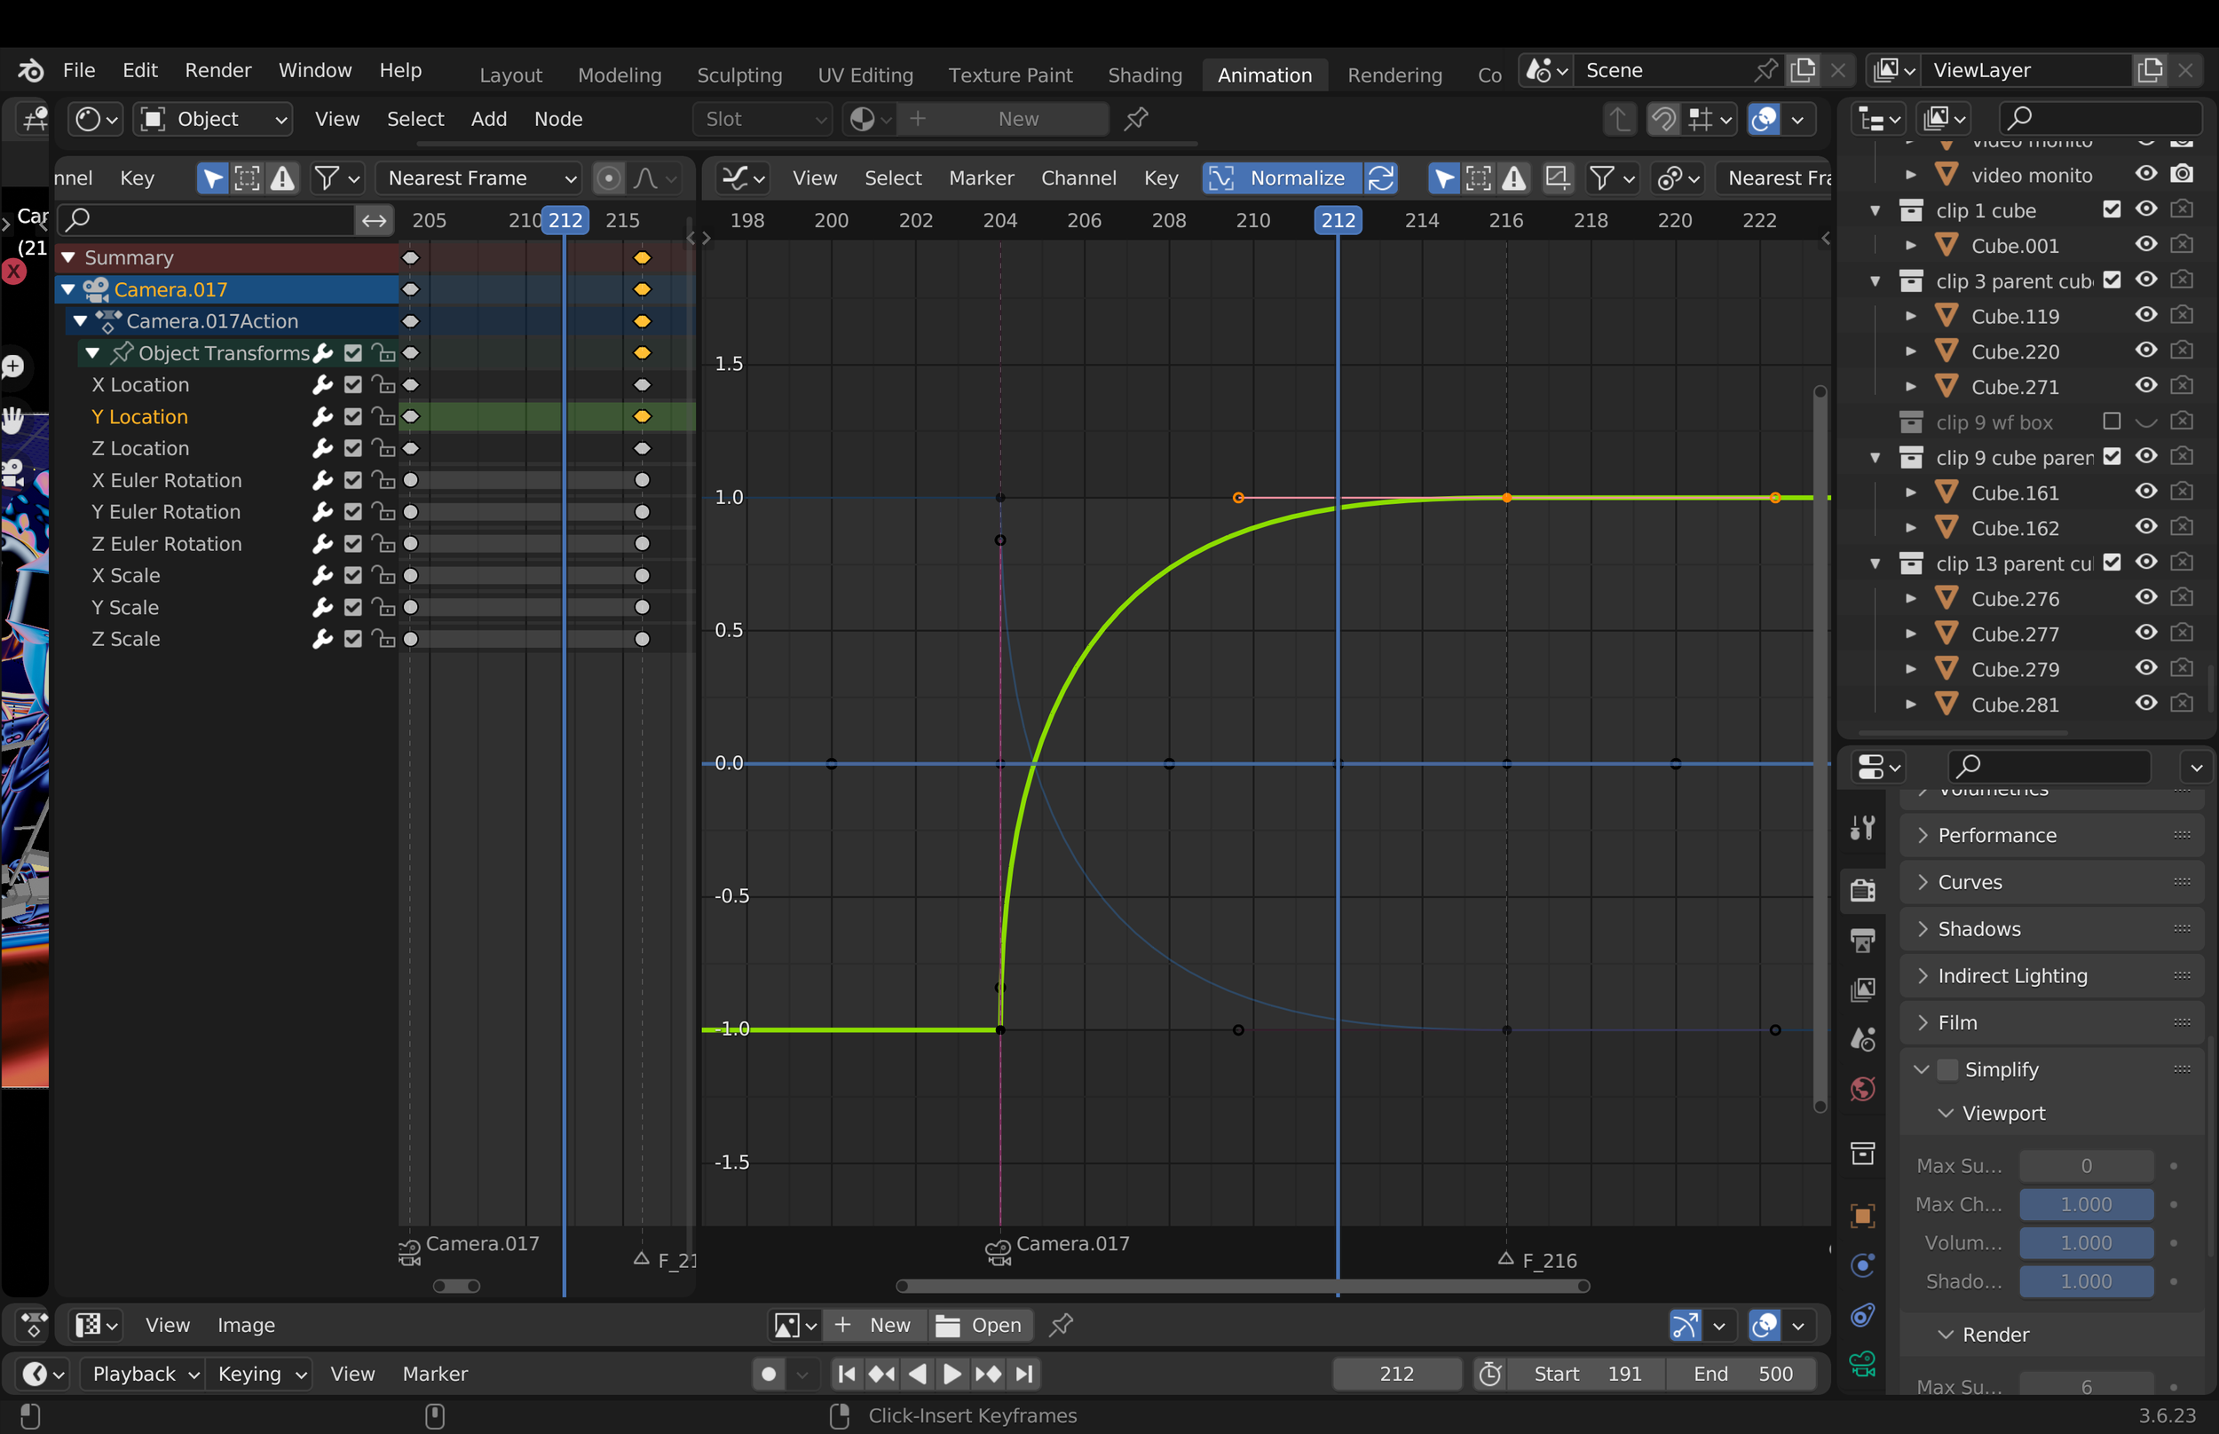Click the wrench modifier icon for Y Location
Screen dimensions: 2219x1434
click(x=322, y=416)
